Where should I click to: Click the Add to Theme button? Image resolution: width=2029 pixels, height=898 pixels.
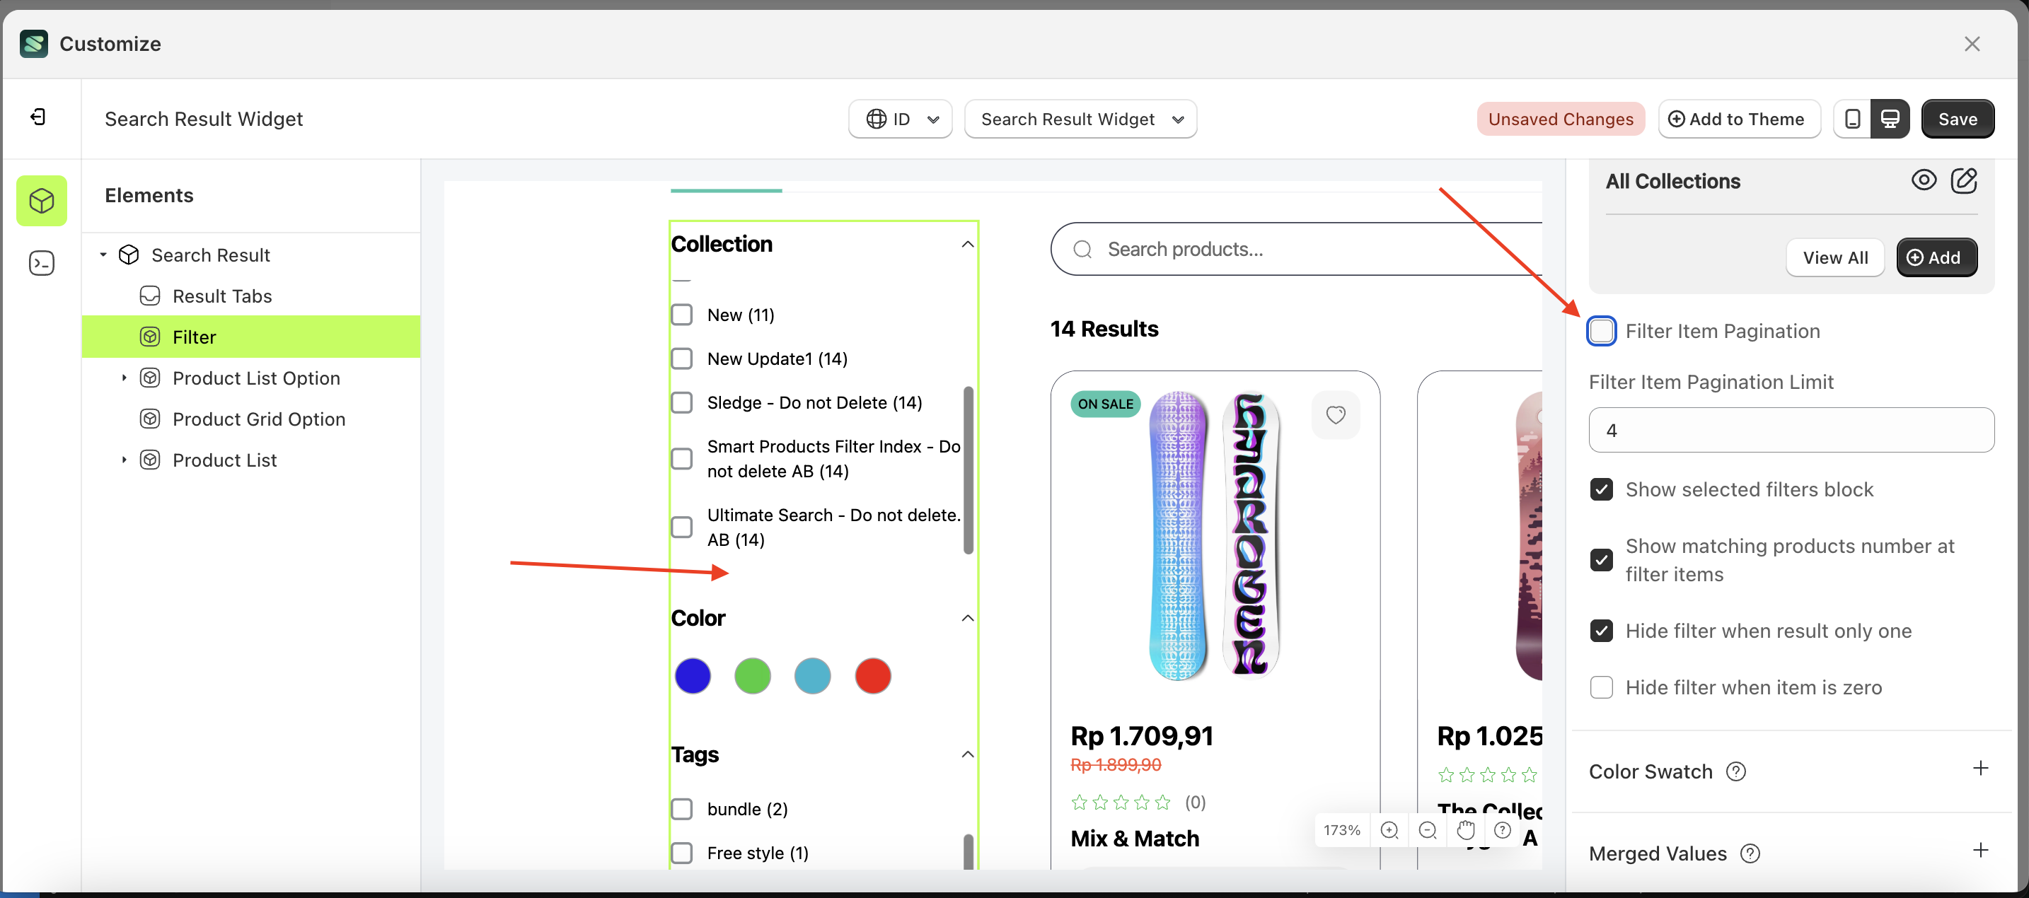(1738, 119)
